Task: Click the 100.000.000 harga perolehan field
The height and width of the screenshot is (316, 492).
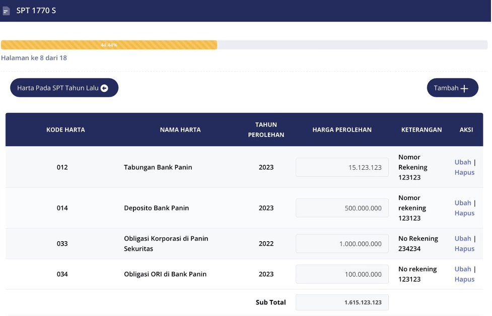Action: [342, 274]
